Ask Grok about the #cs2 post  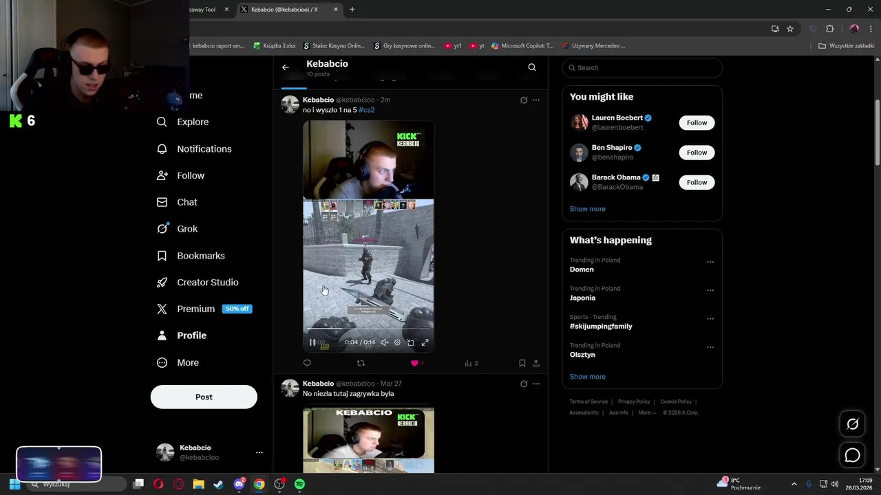point(524,100)
